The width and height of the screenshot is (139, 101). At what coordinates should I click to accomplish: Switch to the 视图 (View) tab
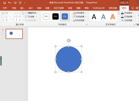pos(78,8)
